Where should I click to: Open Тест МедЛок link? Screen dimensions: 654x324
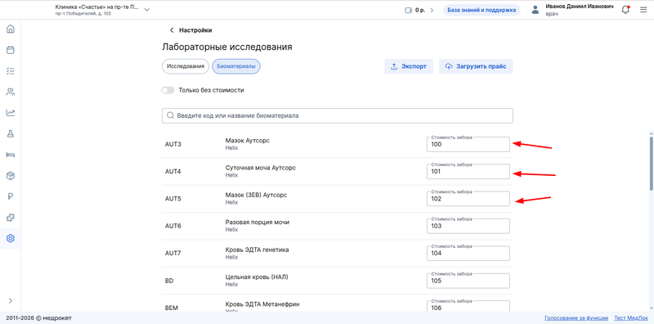click(630, 318)
